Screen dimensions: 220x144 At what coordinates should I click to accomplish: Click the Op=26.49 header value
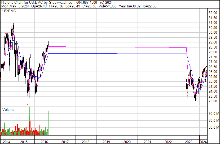pyautogui.click(x=39, y=6)
